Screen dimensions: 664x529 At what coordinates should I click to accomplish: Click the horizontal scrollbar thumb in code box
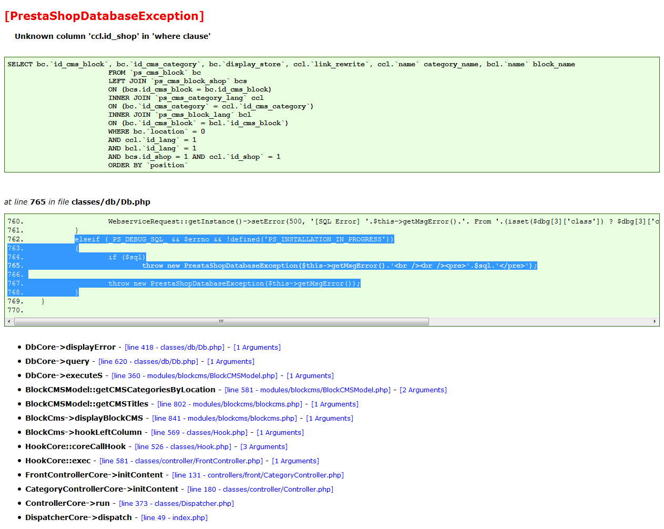(x=221, y=321)
